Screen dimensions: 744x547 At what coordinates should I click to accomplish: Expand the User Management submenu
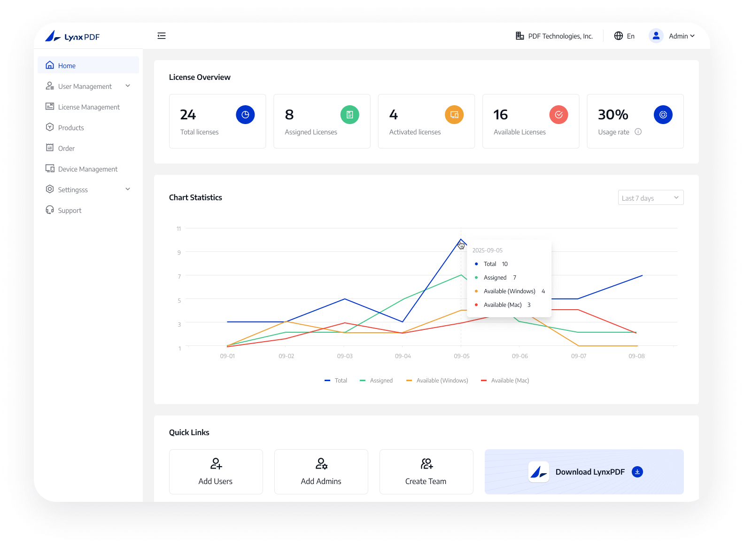click(x=128, y=86)
